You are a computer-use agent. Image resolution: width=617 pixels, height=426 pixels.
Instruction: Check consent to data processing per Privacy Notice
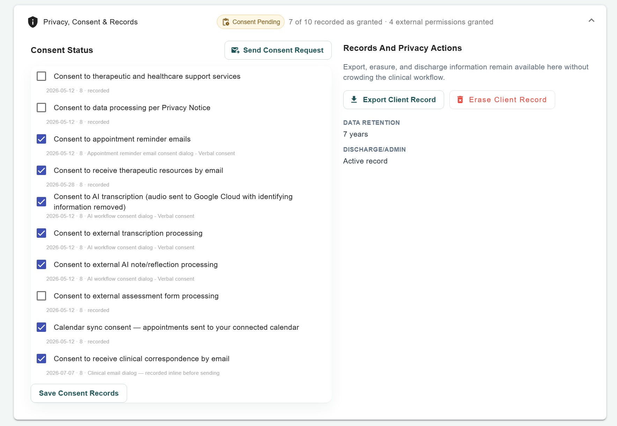(x=42, y=108)
